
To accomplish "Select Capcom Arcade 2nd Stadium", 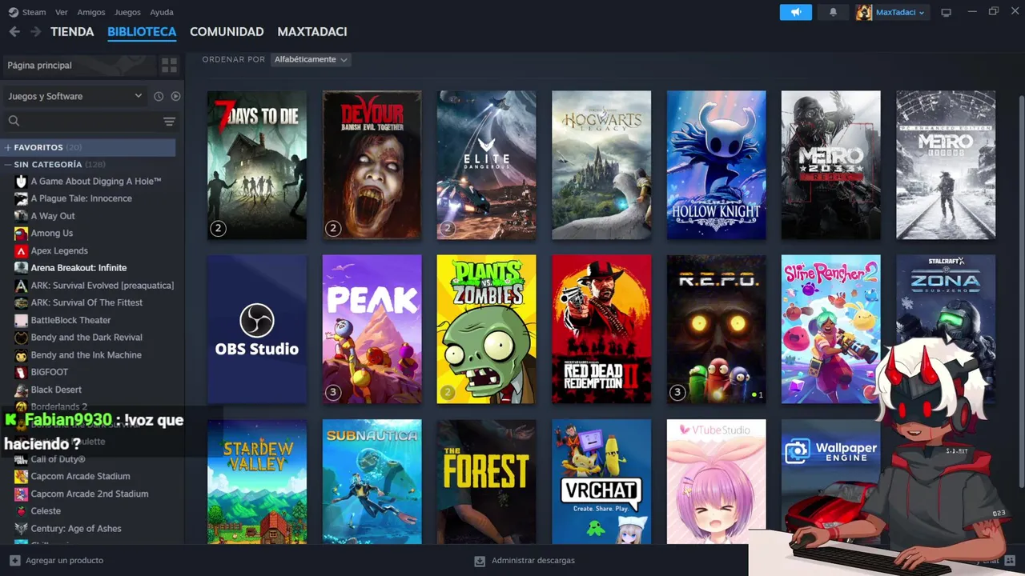I will [89, 494].
